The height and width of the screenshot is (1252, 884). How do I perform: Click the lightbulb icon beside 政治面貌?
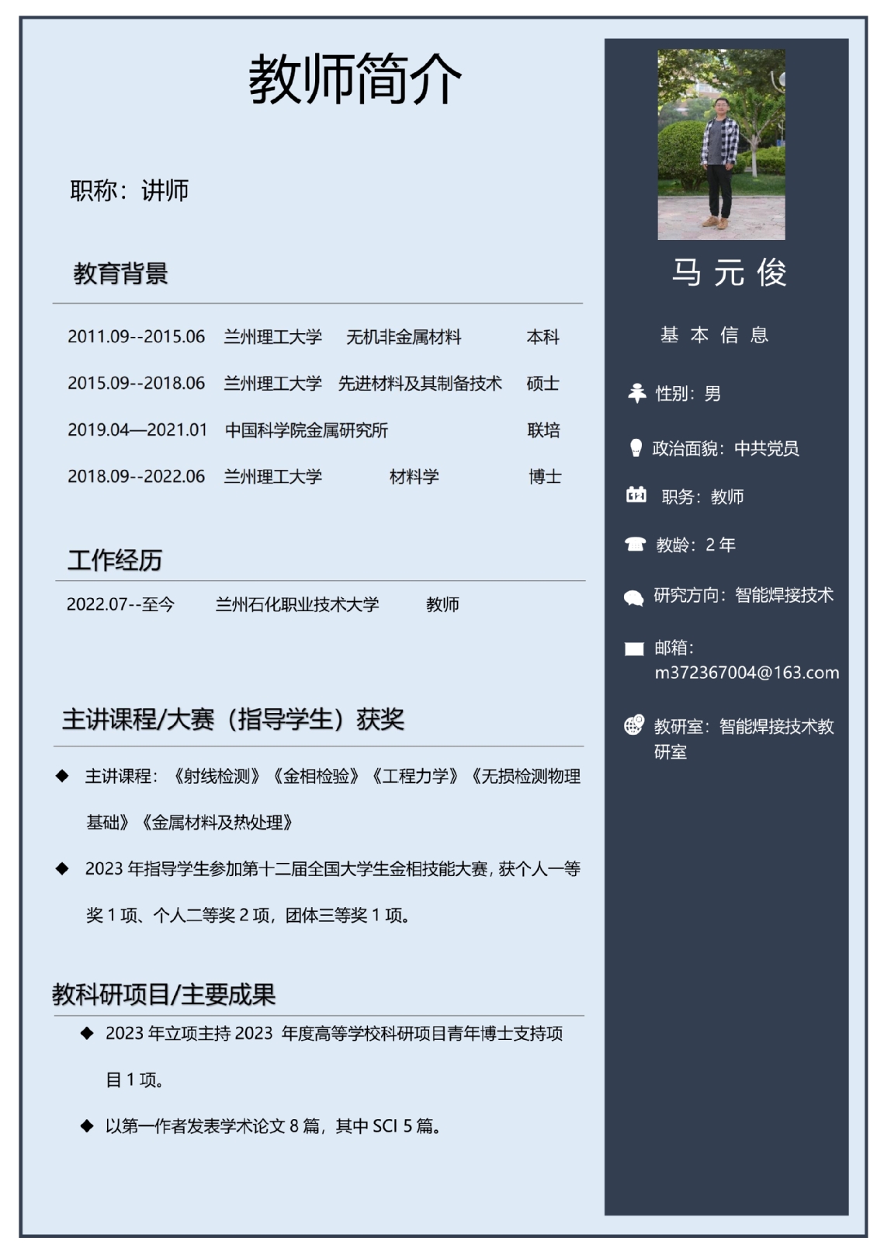point(636,448)
